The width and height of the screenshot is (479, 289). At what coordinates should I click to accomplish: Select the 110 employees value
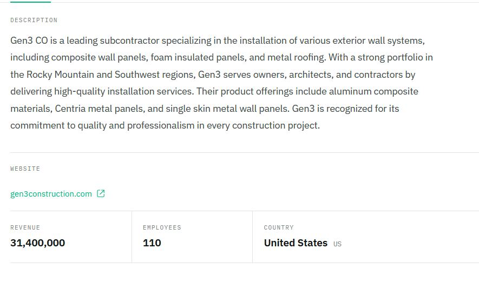tap(152, 243)
